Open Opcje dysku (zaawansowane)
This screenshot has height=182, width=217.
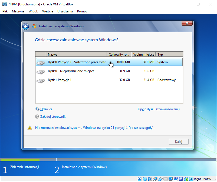click(x=159, y=109)
